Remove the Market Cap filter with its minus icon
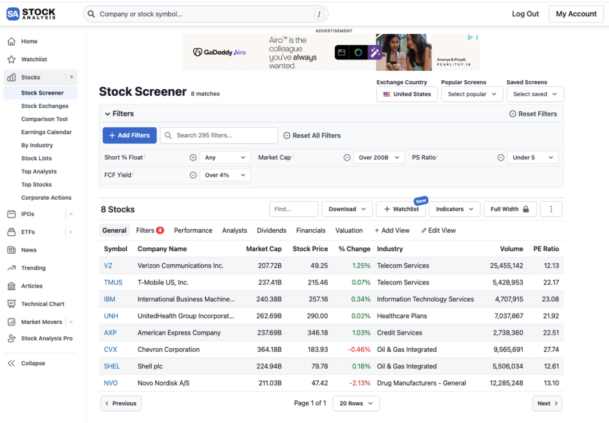 [x=347, y=157]
